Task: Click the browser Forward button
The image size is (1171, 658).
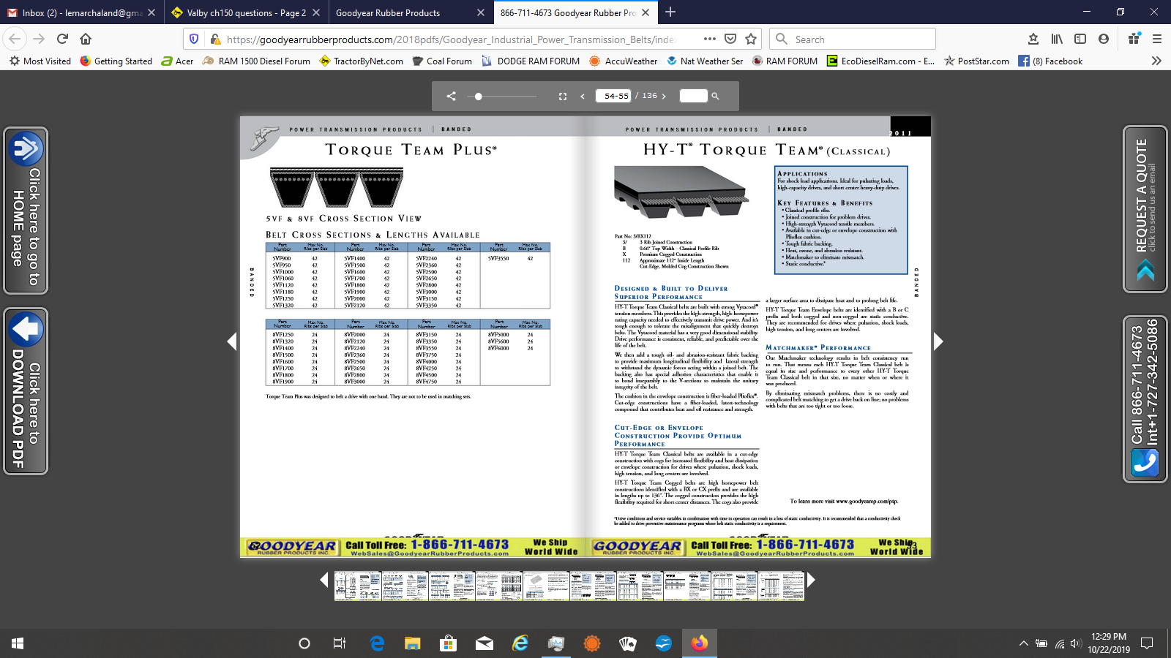Action: point(40,39)
